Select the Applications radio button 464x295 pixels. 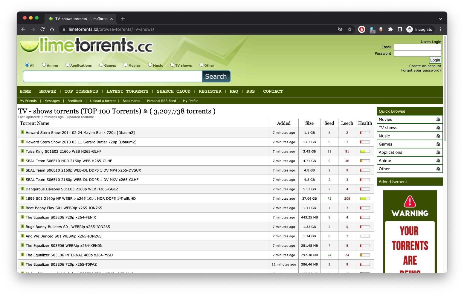pyautogui.click(x=68, y=65)
